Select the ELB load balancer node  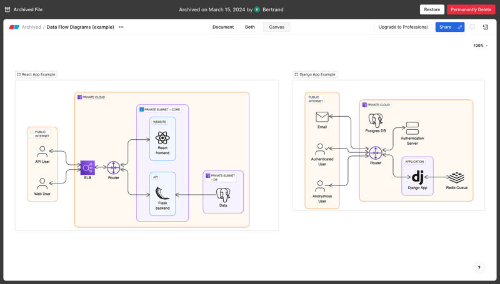[87, 167]
